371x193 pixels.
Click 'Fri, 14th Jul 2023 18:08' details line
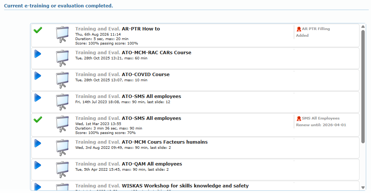pyautogui.click(x=122, y=102)
